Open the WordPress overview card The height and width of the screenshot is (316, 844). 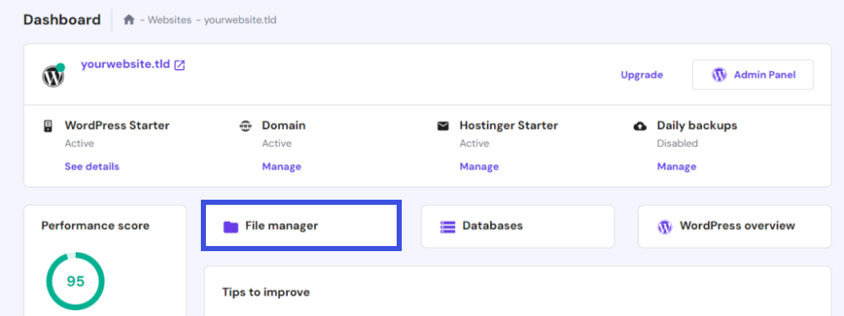735,226
